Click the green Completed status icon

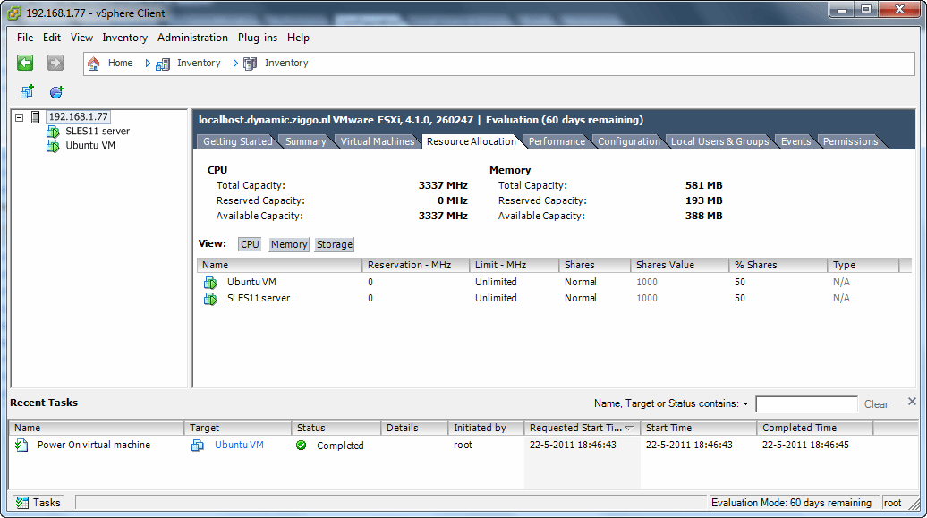302,446
